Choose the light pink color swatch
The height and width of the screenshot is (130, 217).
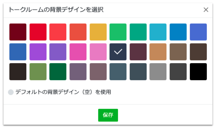[x=98, y=52]
